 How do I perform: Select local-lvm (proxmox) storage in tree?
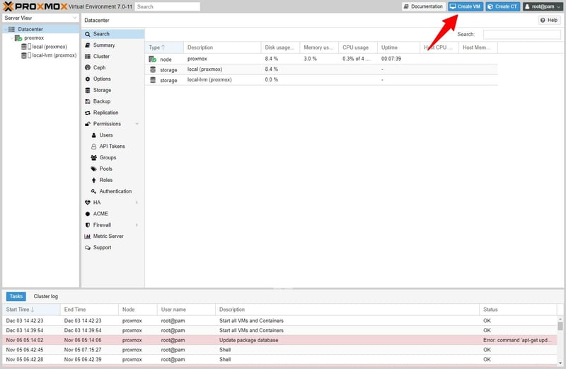coord(54,55)
